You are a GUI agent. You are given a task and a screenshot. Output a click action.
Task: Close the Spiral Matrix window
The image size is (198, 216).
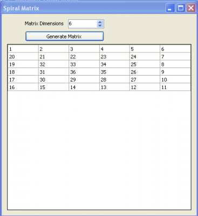(x=191, y=8)
